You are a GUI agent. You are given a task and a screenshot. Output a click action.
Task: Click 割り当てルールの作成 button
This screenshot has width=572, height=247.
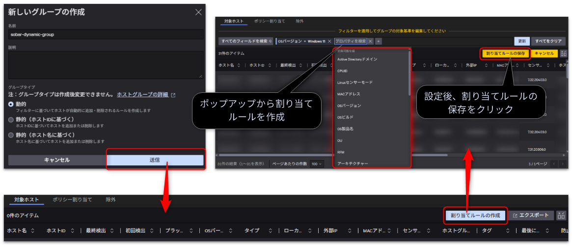(475, 215)
